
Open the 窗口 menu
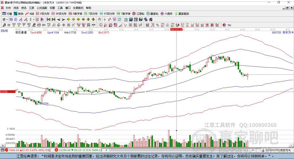[68, 8]
